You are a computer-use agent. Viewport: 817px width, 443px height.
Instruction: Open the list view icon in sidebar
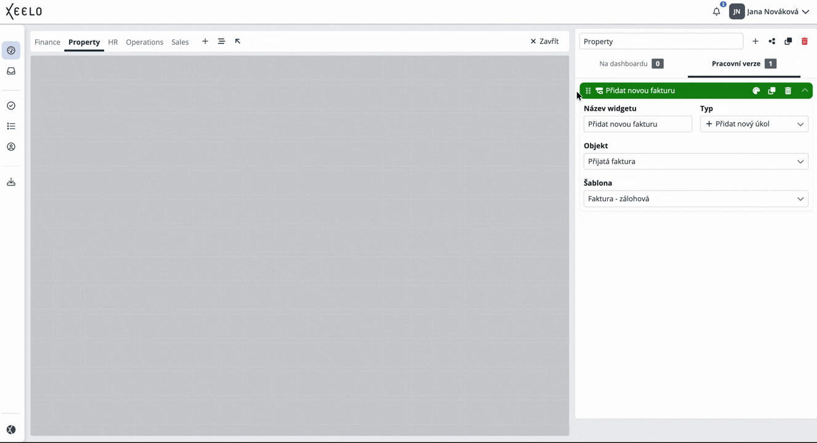11,126
